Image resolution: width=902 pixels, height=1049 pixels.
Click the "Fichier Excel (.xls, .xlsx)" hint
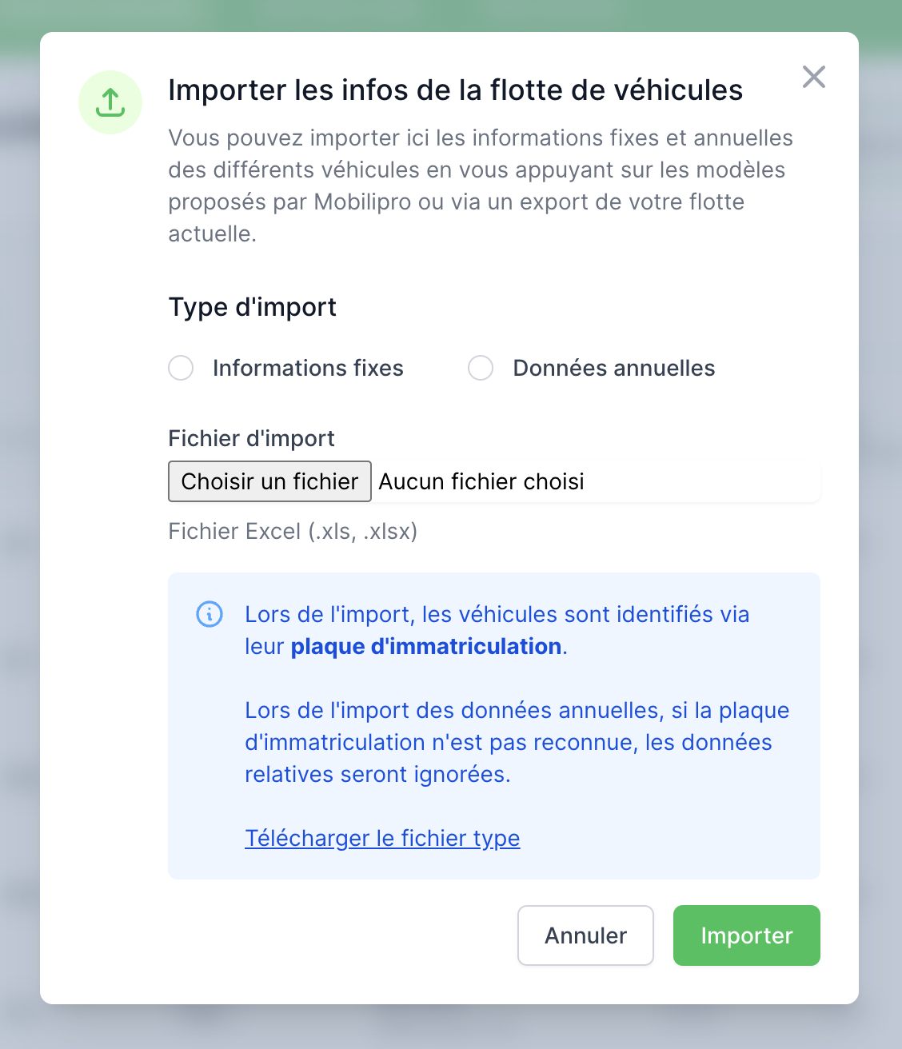[293, 531]
